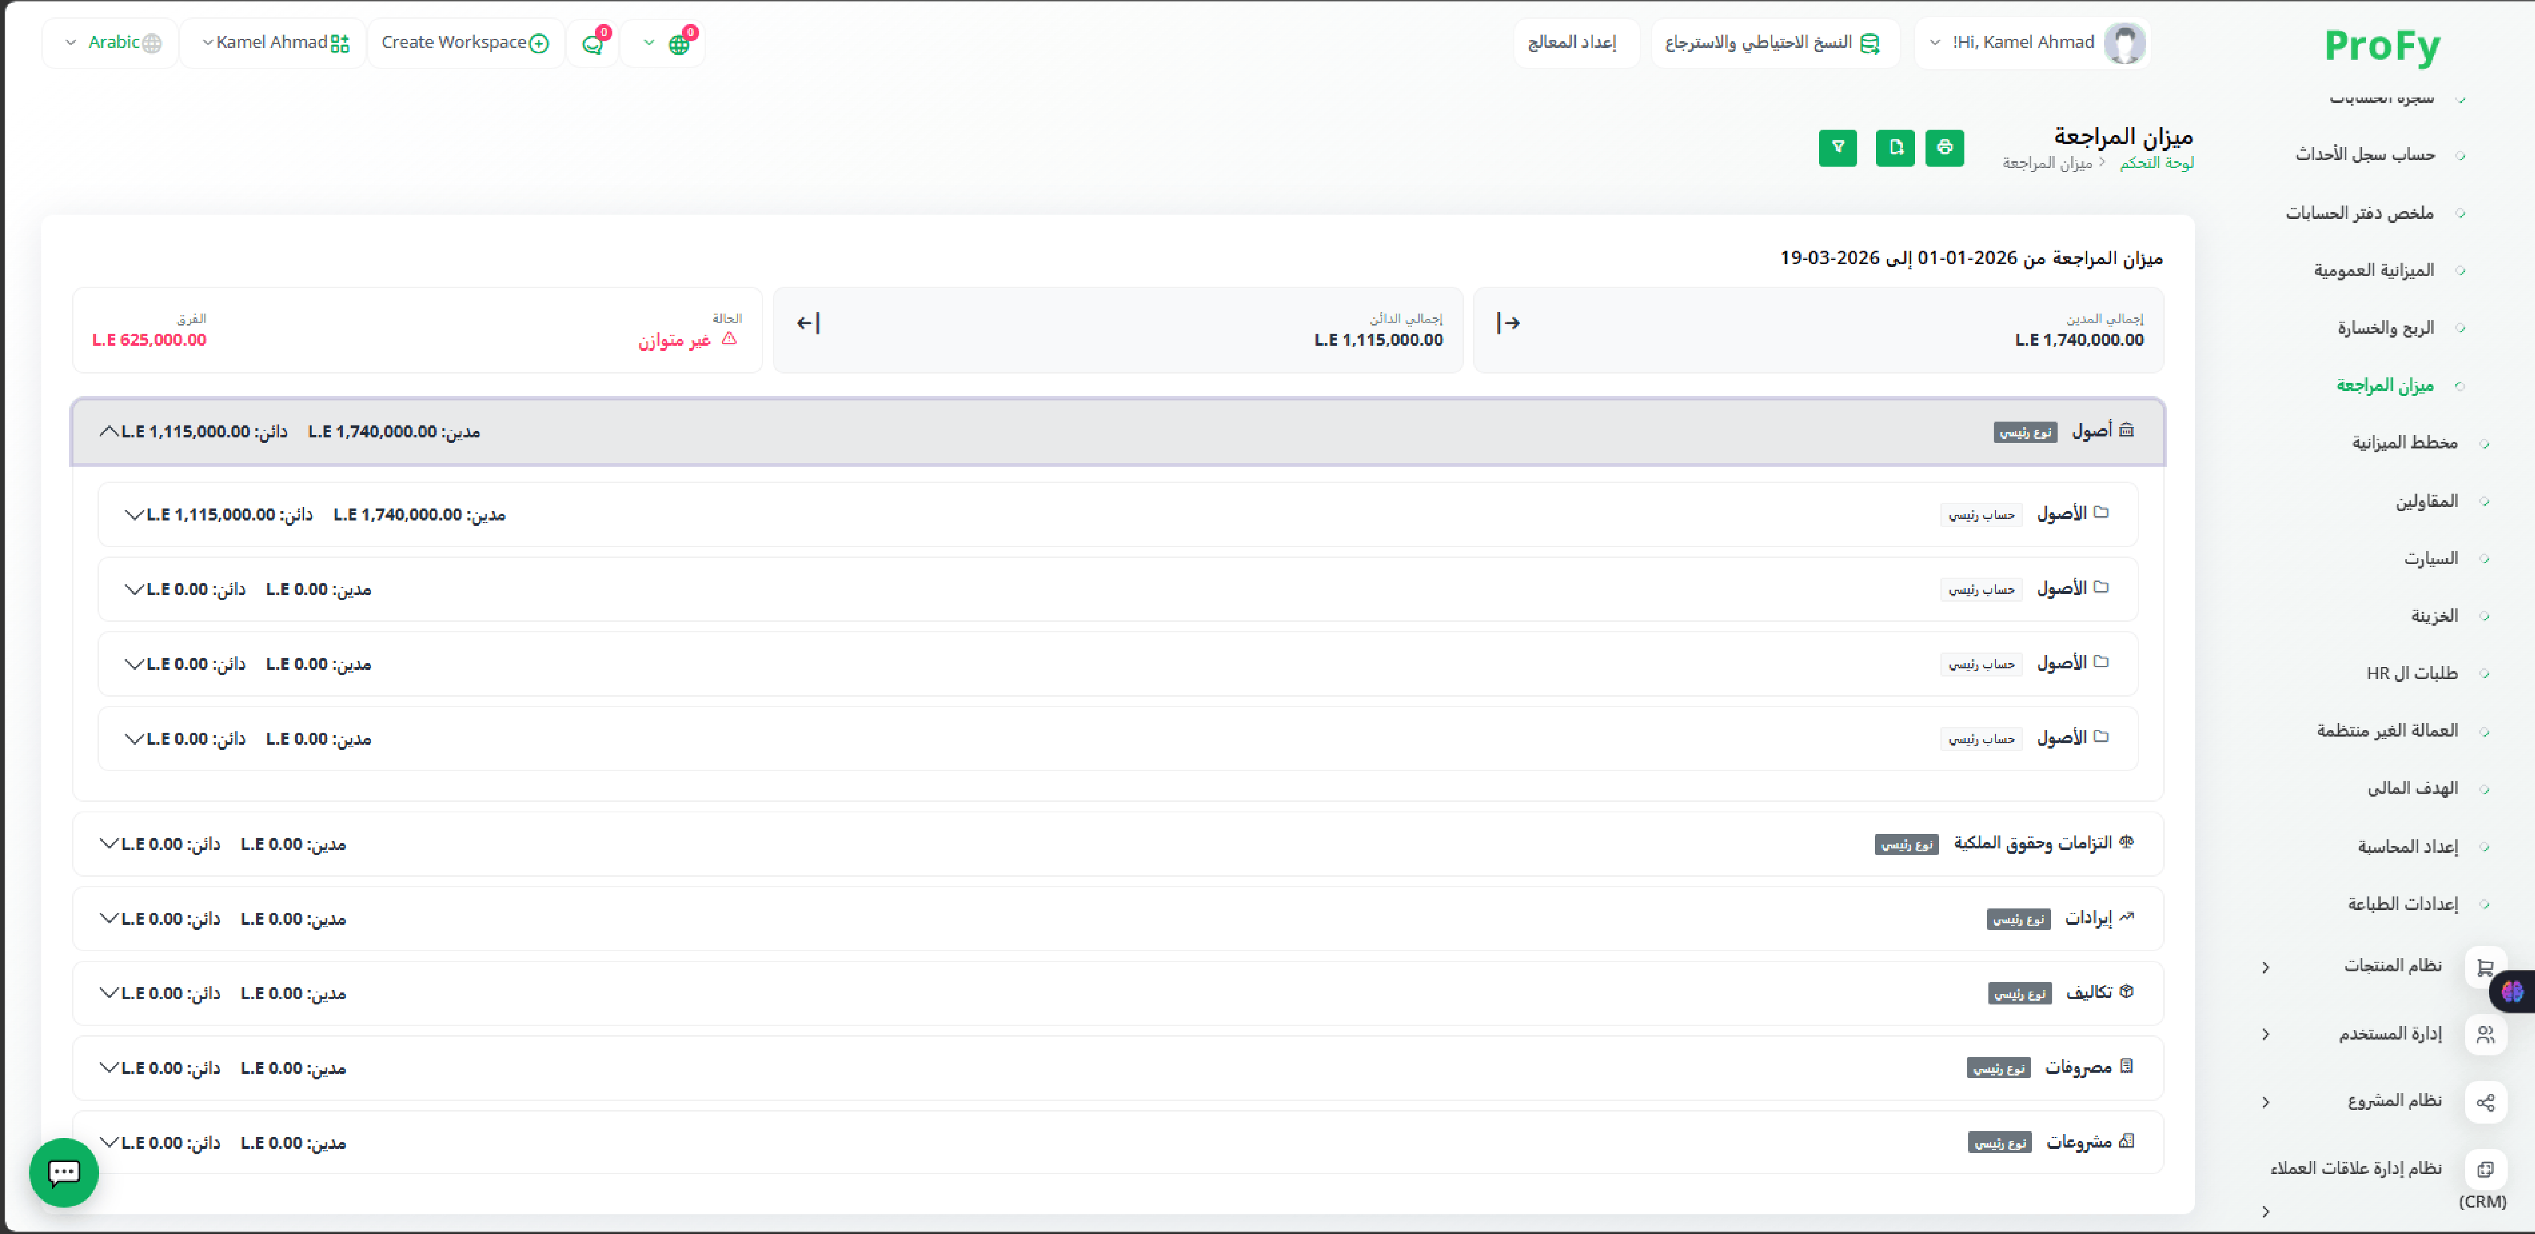This screenshot has width=2535, height=1234.
Task: Click the Create Workspace button
Action: pyautogui.click(x=465, y=43)
